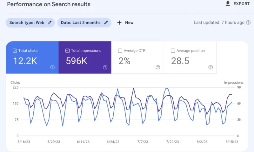Open help icon next to Last updated
The width and height of the screenshot is (254, 152).
[x=248, y=22]
